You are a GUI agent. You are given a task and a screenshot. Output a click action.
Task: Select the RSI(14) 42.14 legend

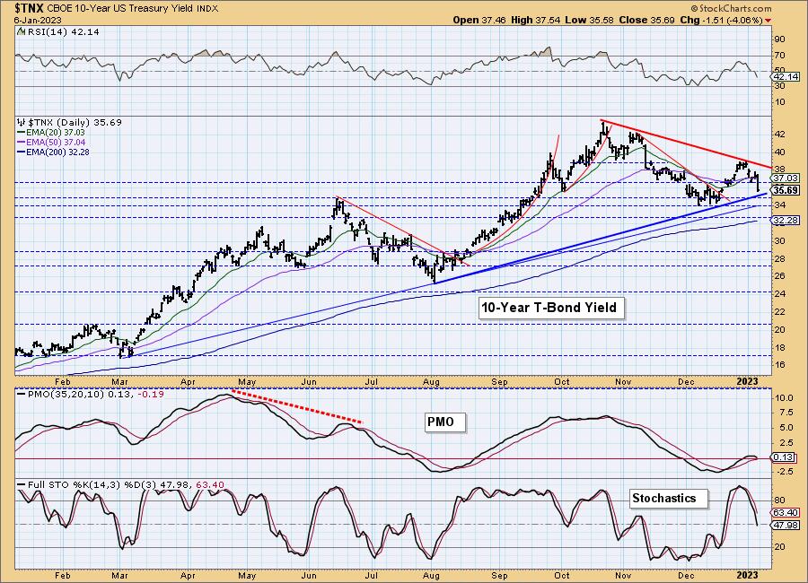coord(63,31)
